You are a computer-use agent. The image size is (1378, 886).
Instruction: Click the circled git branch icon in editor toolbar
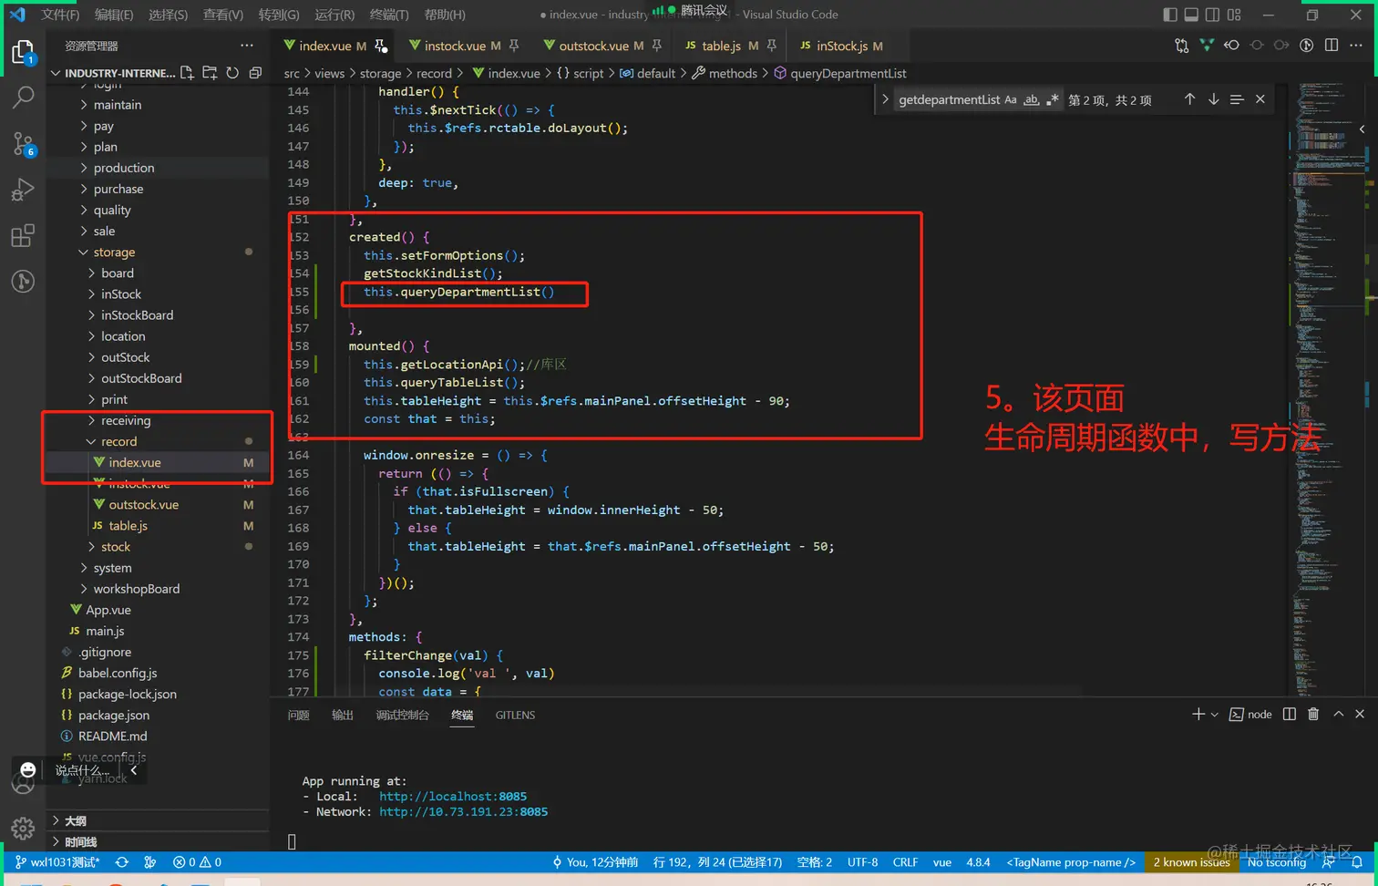click(x=1306, y=46)
